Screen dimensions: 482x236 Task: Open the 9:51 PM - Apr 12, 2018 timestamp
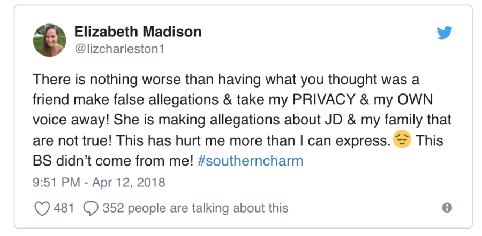point(99,183)
